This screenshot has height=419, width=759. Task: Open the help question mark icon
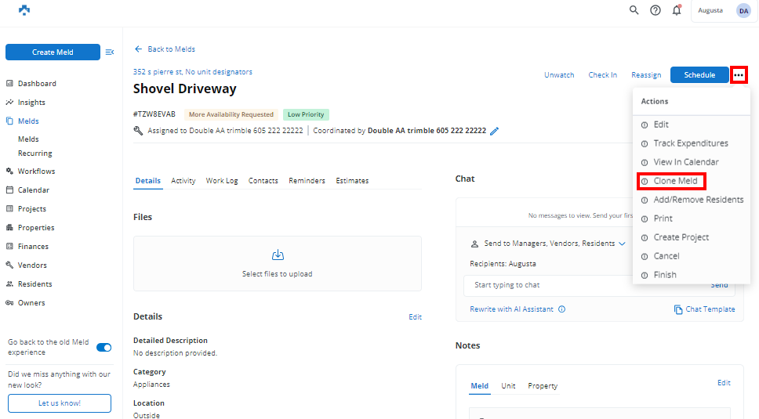click(655, 10)
